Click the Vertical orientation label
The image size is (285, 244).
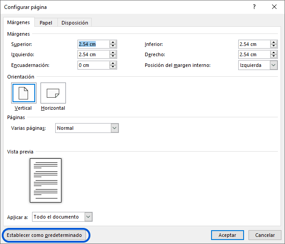[x=23, y=108]
